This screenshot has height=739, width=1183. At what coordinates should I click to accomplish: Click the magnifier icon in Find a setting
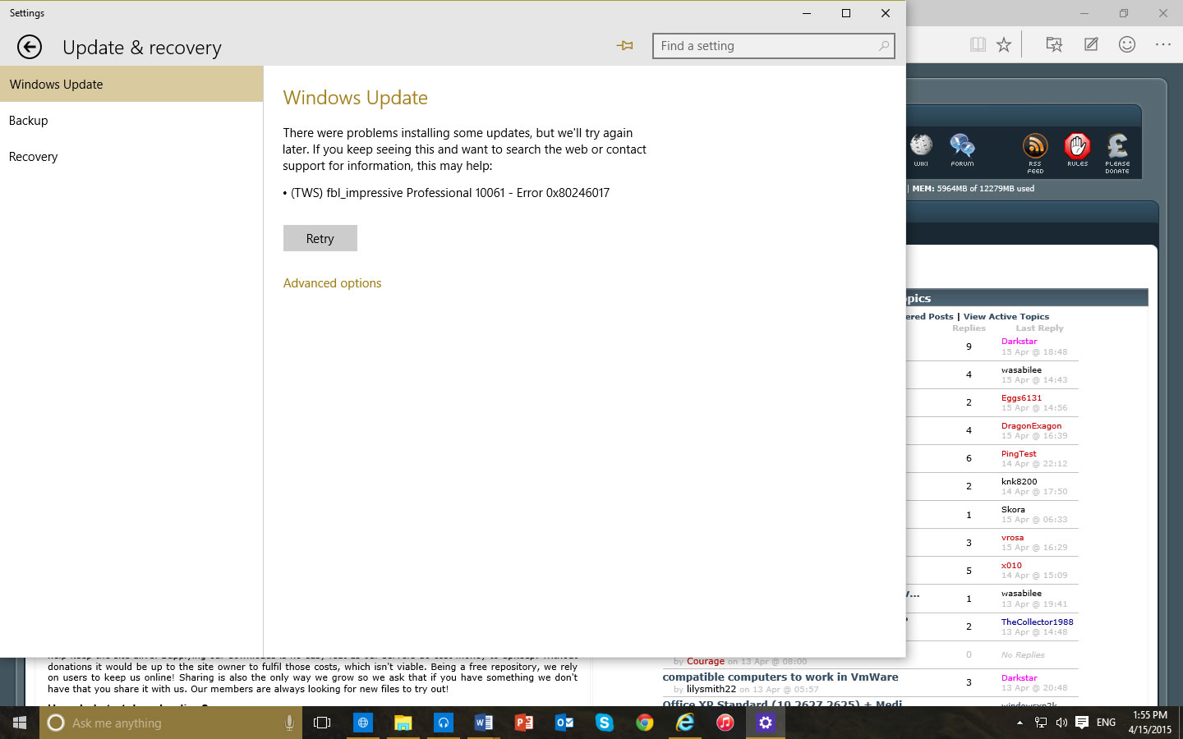883,46
